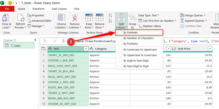Open the SKU column filter dropdown

86,49
